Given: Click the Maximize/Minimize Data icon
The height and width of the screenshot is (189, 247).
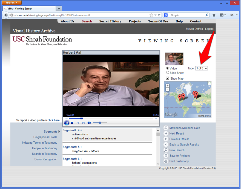Looking at the screenshot, I should pos(166,128).
